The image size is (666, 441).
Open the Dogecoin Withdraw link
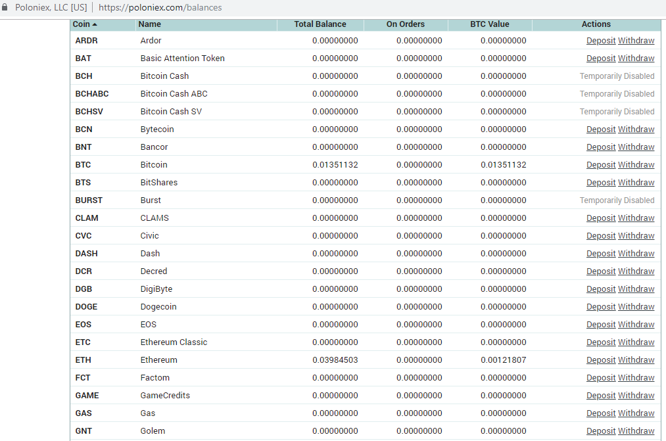pos(636,307)
